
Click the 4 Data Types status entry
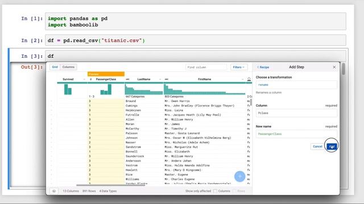tap(108, 191)
